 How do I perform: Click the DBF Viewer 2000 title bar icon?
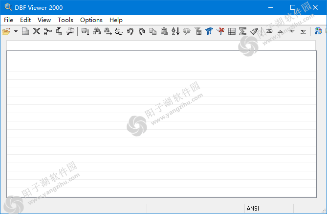coord(8,7)
